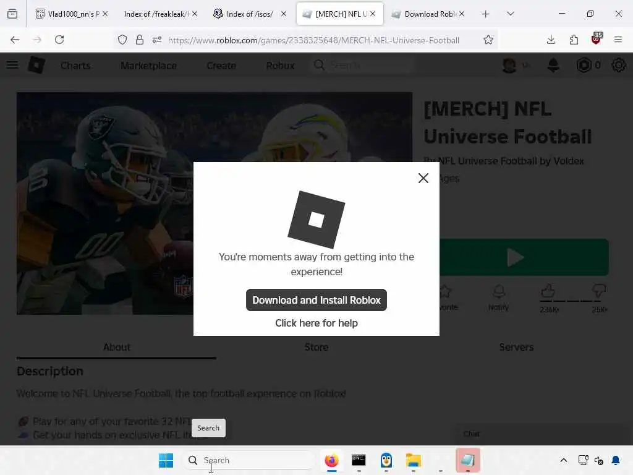Click Download and Install Roblox button

click(x=316, y=300)
